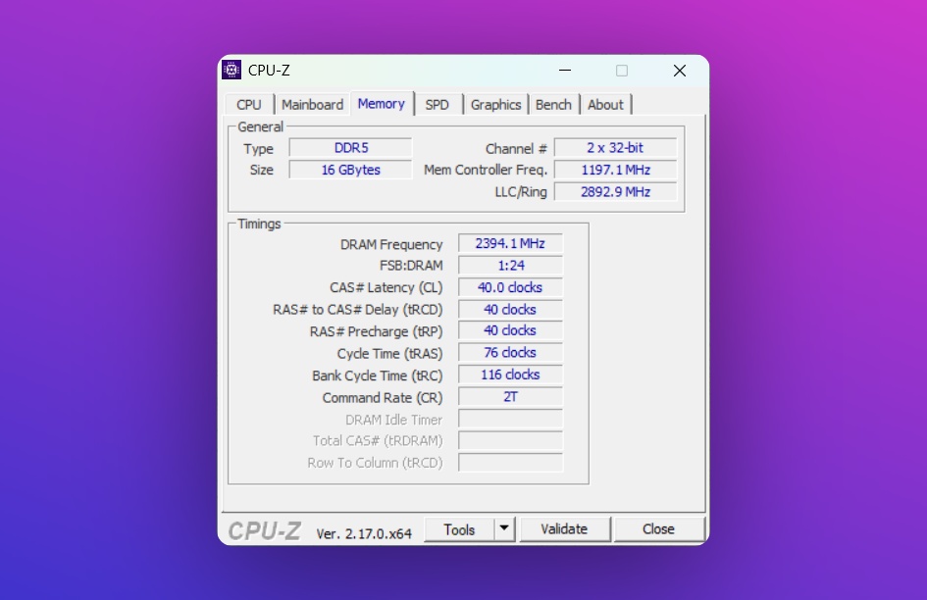View the About tab
The width and height of the screenshot is (927, 600).
pyautogui.click(x=605, y=105)
